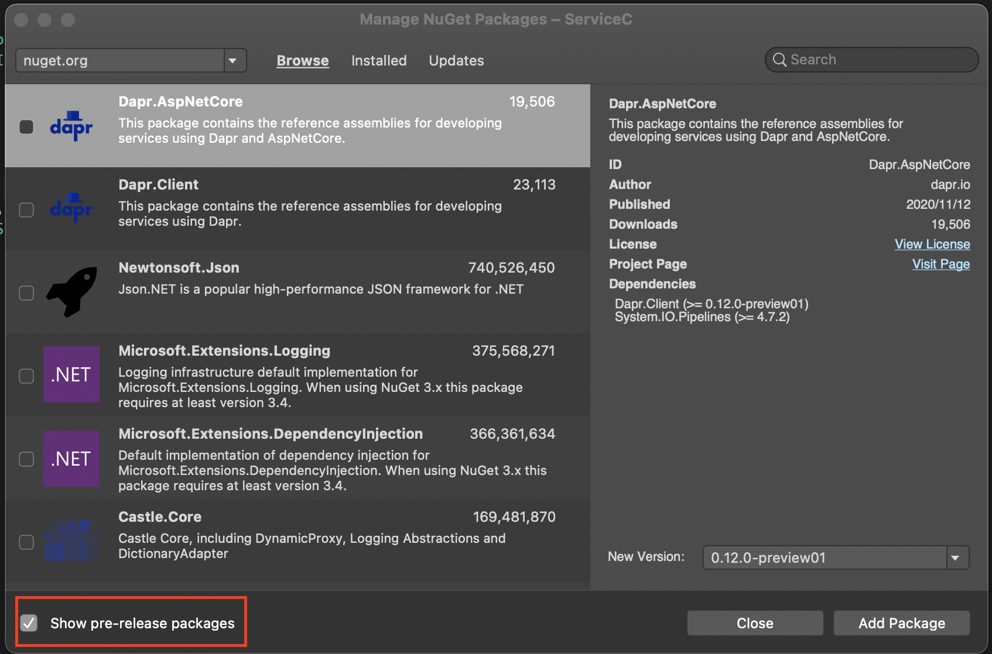
Task: Switch to the Browse tab
Action: point(303,60)
